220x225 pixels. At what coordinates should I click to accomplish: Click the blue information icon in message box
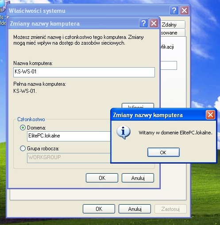tap(124, 132)
